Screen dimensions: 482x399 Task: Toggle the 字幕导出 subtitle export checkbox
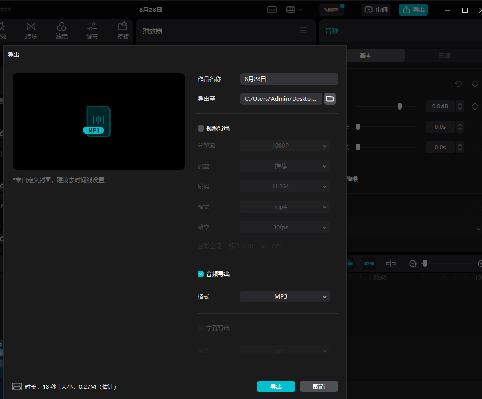tap(200, 328)
